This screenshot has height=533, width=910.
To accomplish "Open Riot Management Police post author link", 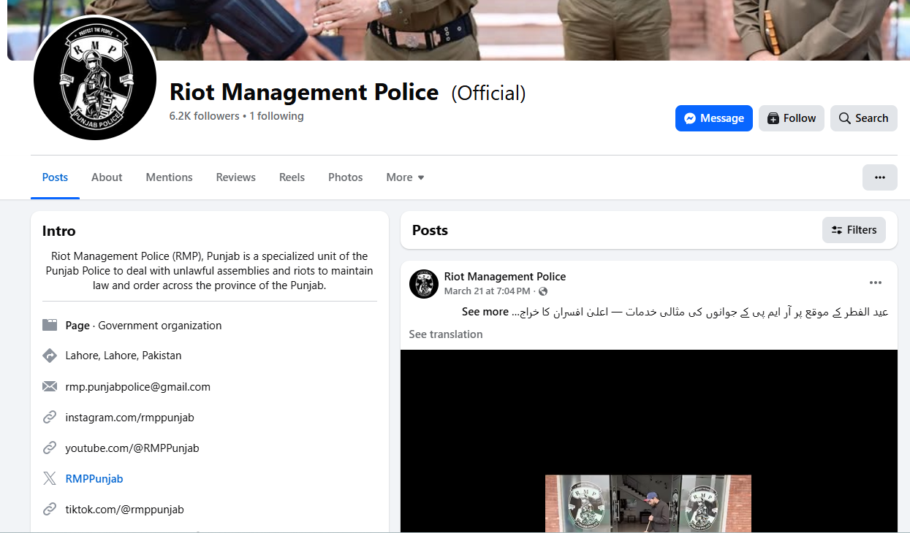I will click(x=505, y=277).
